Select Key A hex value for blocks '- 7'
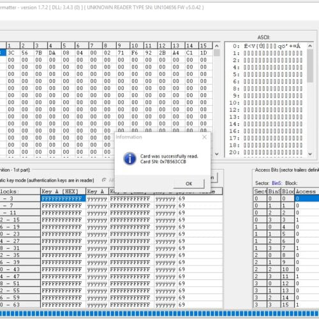319x319 pixels. coord(63,205)
